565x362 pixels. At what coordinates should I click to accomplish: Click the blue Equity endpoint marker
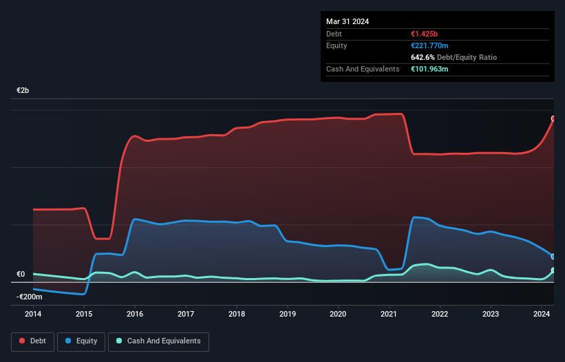553,257
